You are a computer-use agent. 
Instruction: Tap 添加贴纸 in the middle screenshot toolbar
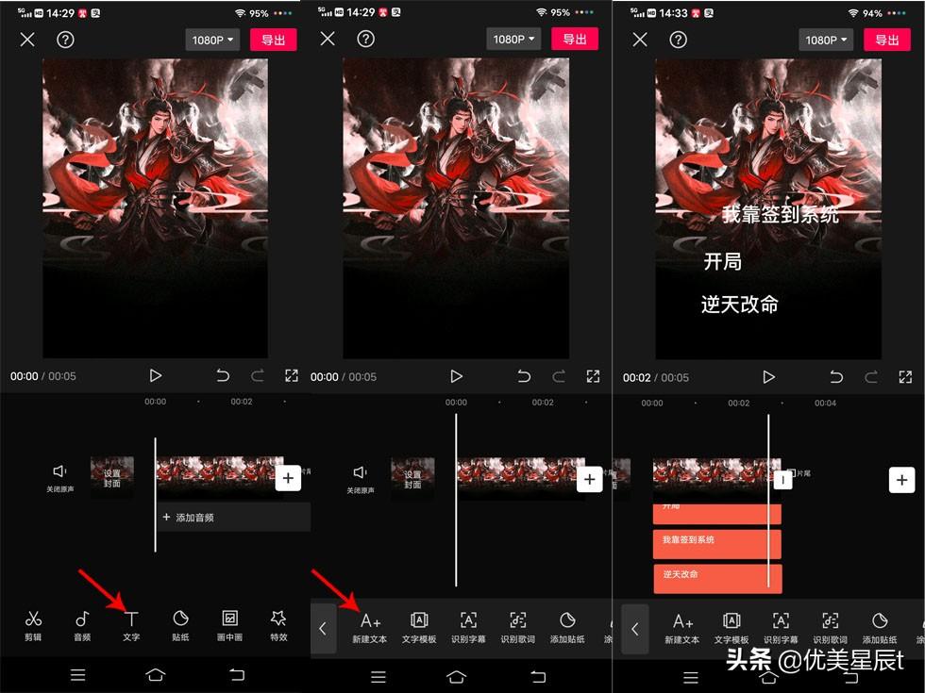click(567, 628)
